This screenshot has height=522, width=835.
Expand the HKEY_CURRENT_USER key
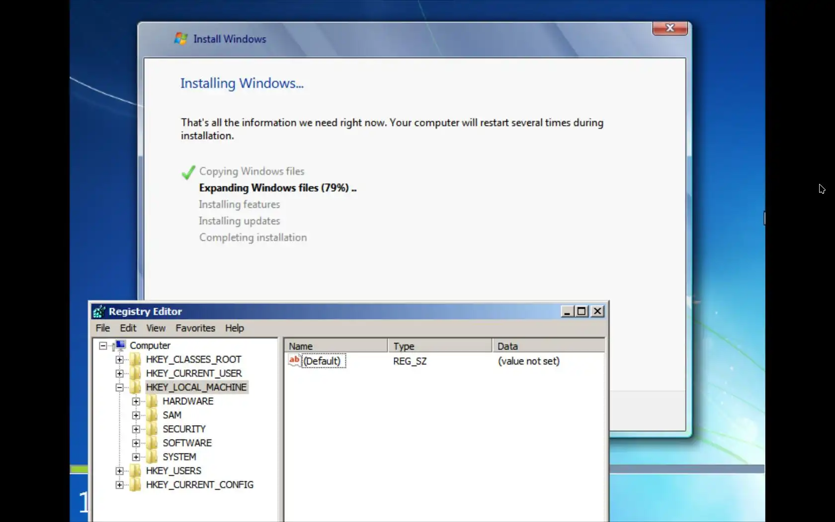tap(119, 373)
